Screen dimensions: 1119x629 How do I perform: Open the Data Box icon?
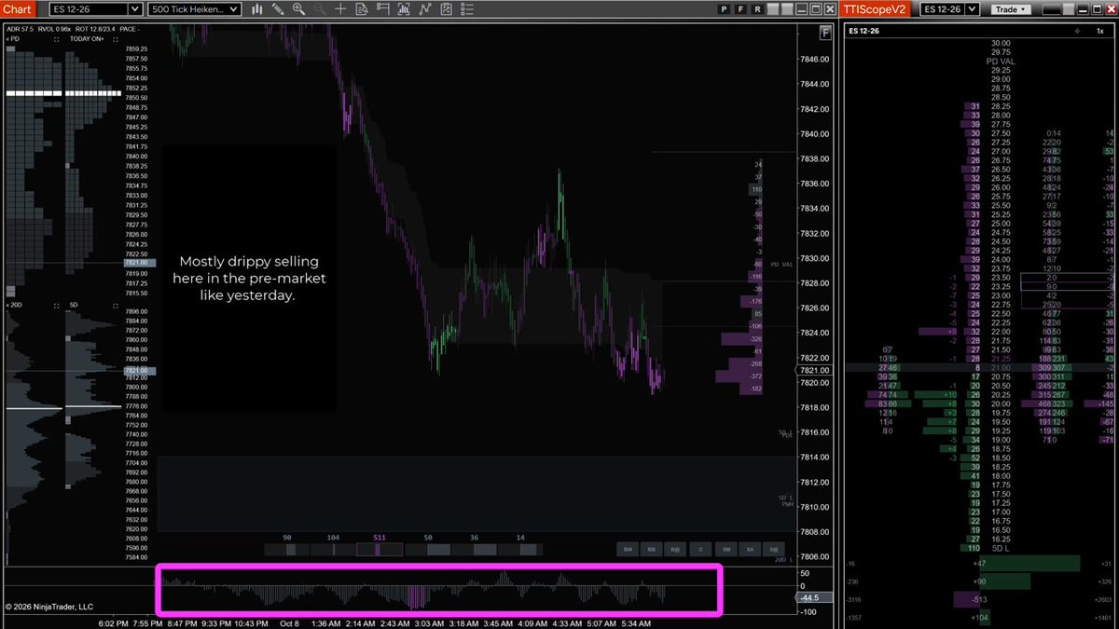coord(362,9)
